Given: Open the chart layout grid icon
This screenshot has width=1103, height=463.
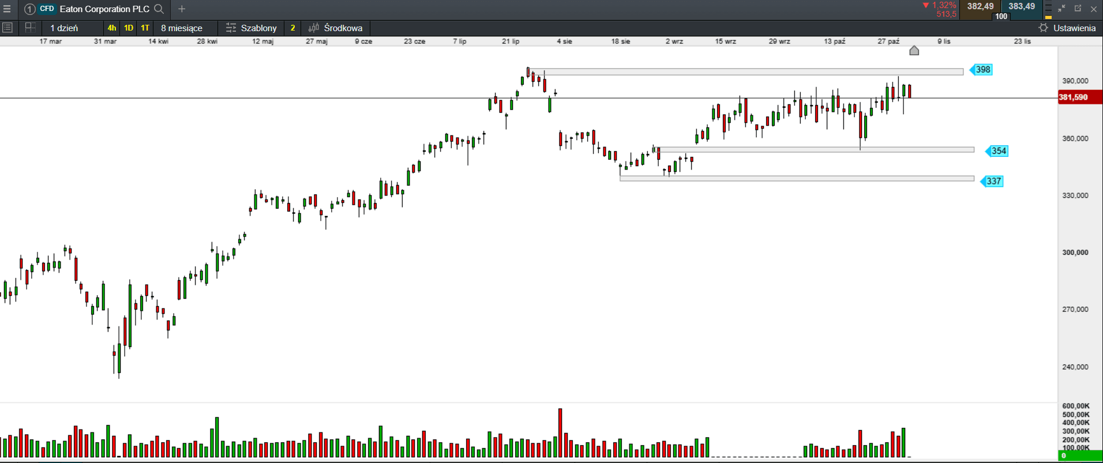Looking at the screenshot, I should pyautogui.click(x=31, y=28).
